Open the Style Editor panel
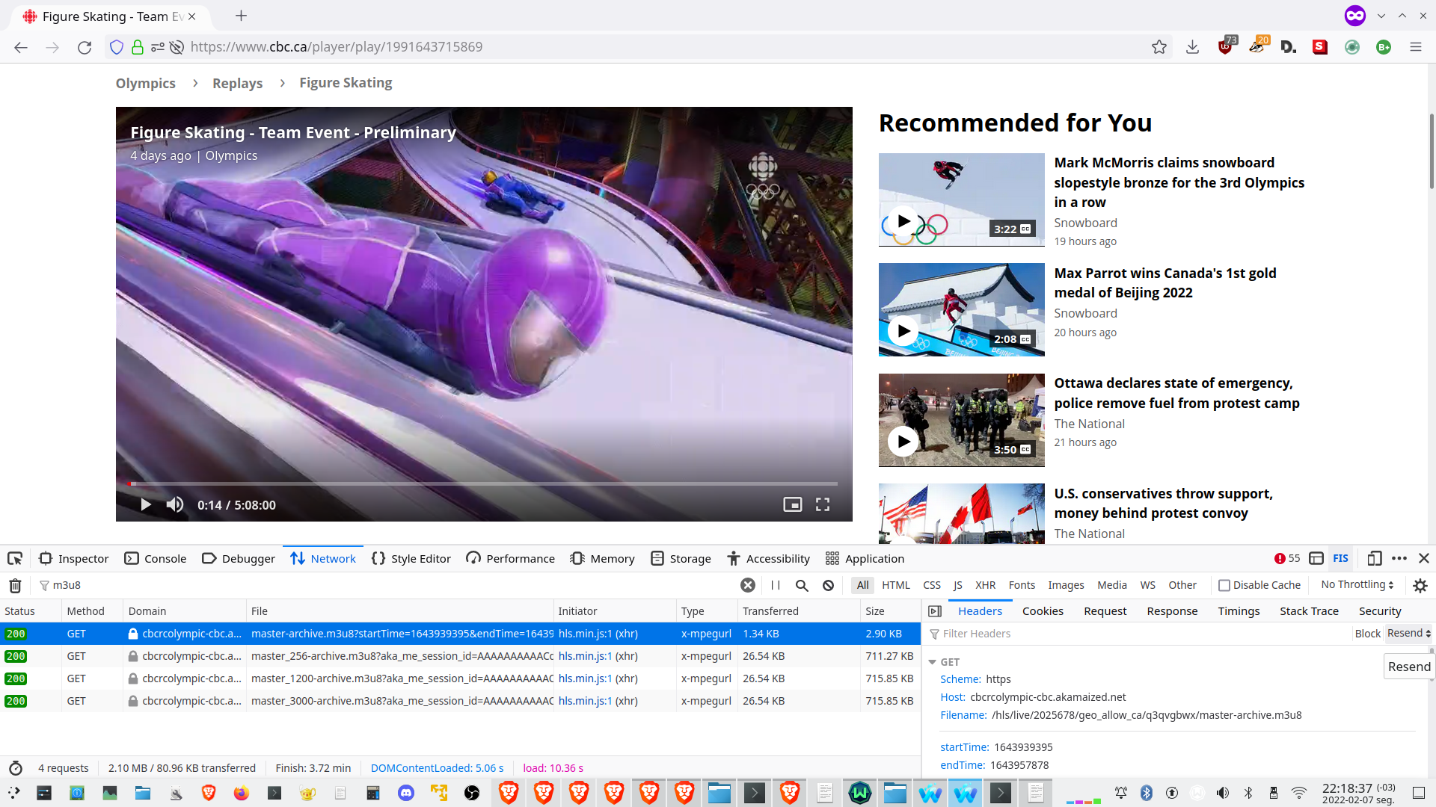 (411, 559)
